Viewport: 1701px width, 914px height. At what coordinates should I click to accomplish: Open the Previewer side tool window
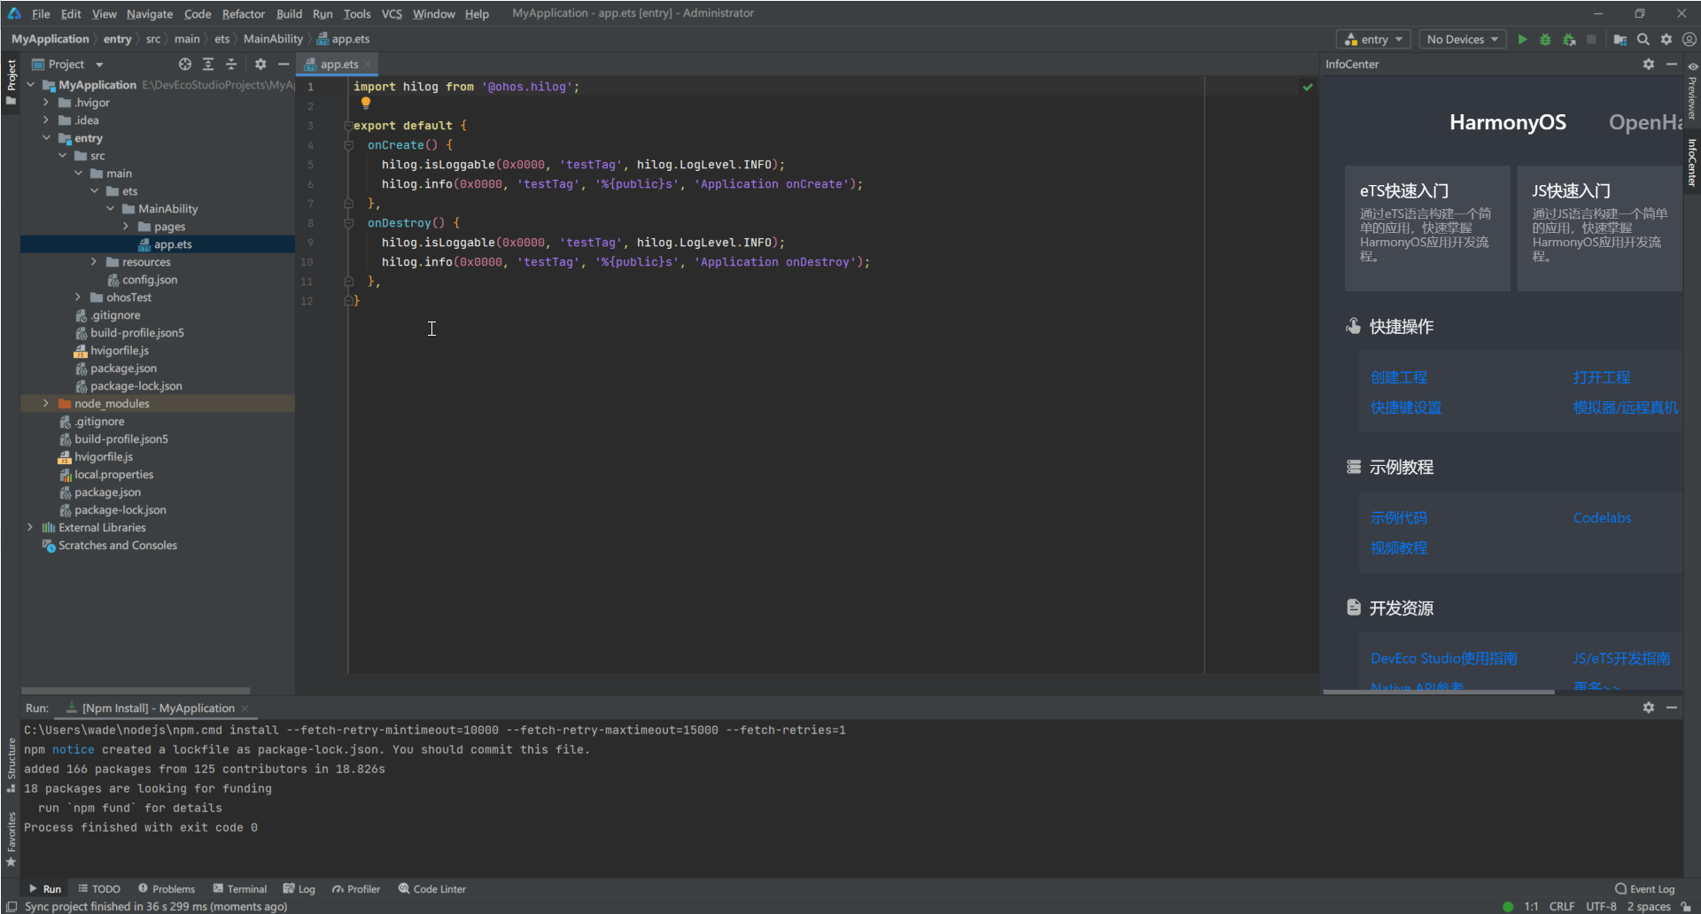point(1691,91)
